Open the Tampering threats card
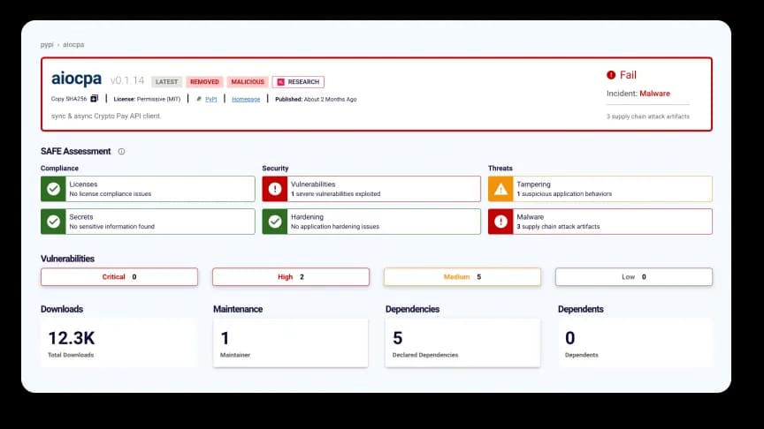Viewport: 764px width, 429px height. point(600,189)
